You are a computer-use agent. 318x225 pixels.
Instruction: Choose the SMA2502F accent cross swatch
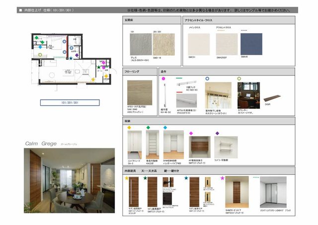(226, 44)
